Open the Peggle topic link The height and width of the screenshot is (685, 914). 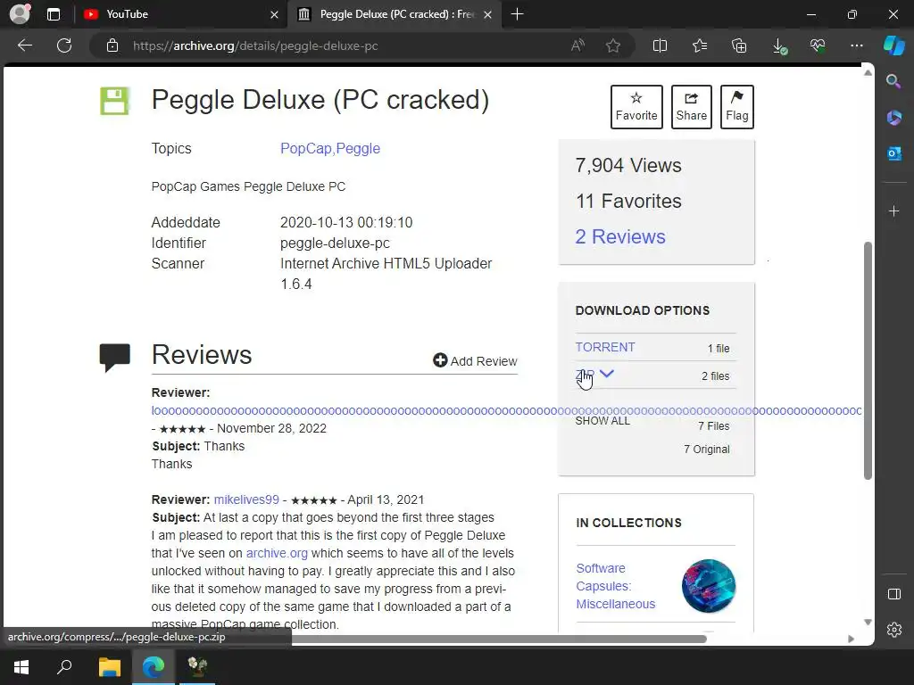tap(358, 149)
